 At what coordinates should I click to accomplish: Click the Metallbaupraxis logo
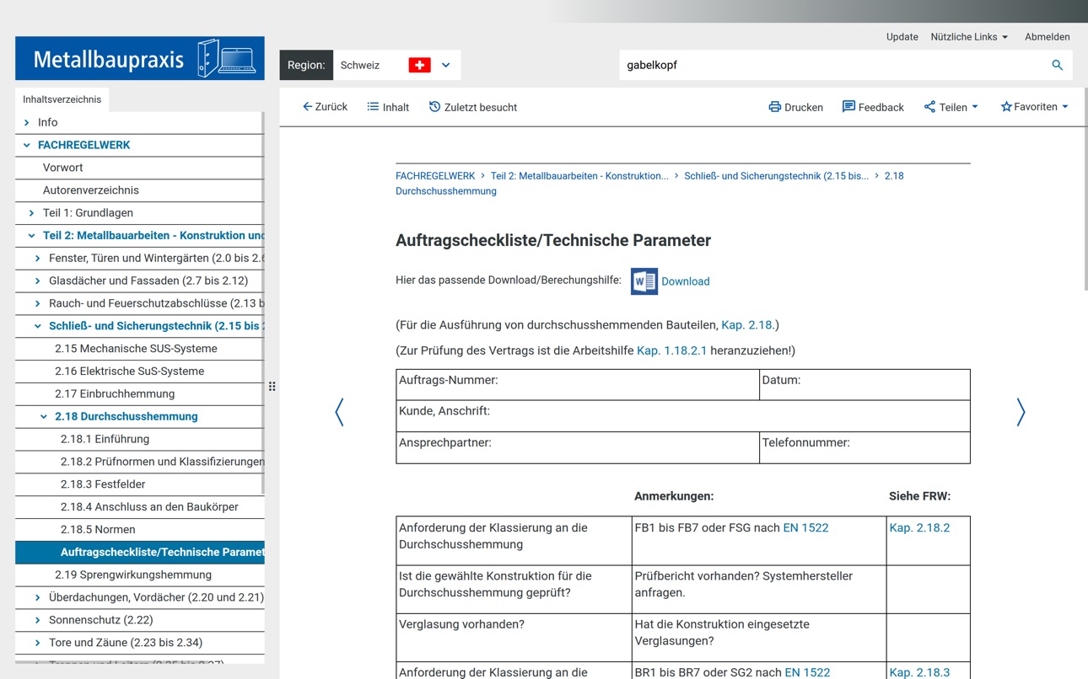click(140, 58)
